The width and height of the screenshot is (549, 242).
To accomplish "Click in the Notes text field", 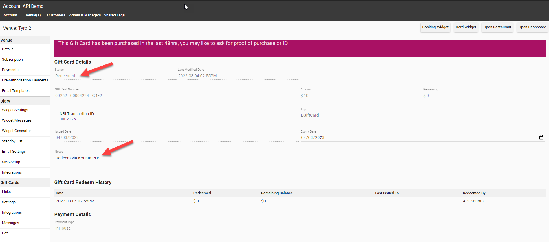I will [300, 161].
